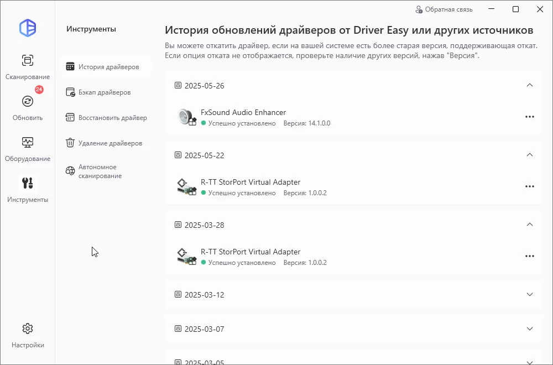Open the Оборудование hardware icon
This screenshot has width=553, height=365.
click(28, 142)
